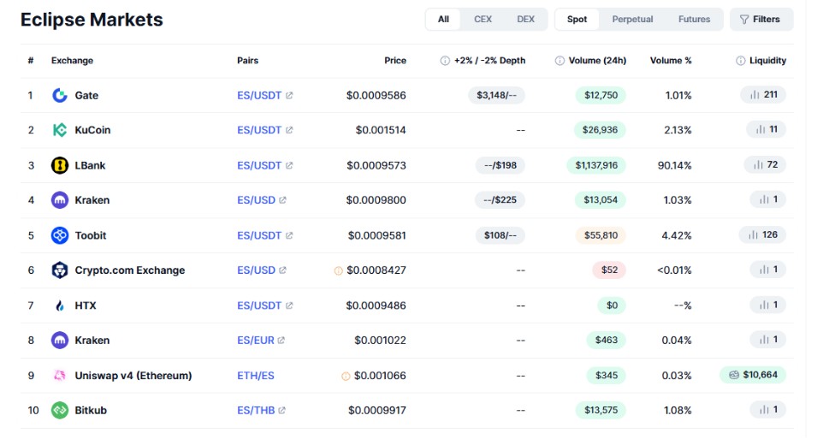Click the liquidity bar icon in the Gate row
Screen dimensions: 835x445
coord(755,95)
